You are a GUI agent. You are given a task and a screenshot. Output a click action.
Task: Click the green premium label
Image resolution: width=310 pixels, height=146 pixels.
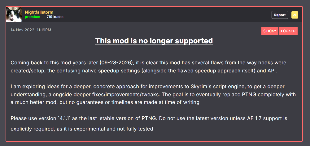pyautogui.click(x=33, y=17)
